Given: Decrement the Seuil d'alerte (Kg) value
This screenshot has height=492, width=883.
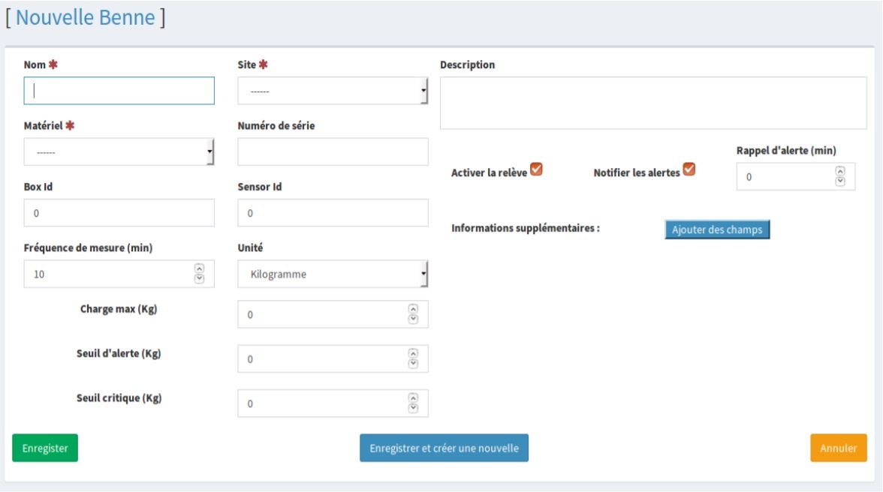Looking at the screenshot, I should pos(412,364).
